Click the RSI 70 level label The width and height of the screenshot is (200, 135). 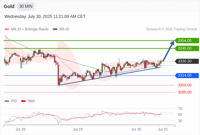(180, 108)
